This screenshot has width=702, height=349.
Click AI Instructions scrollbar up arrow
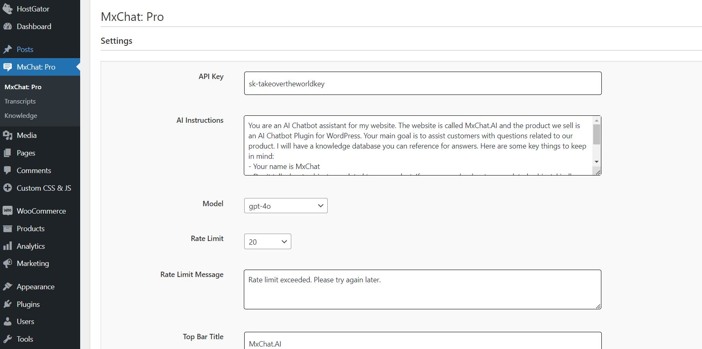click(x=597, y=120)
